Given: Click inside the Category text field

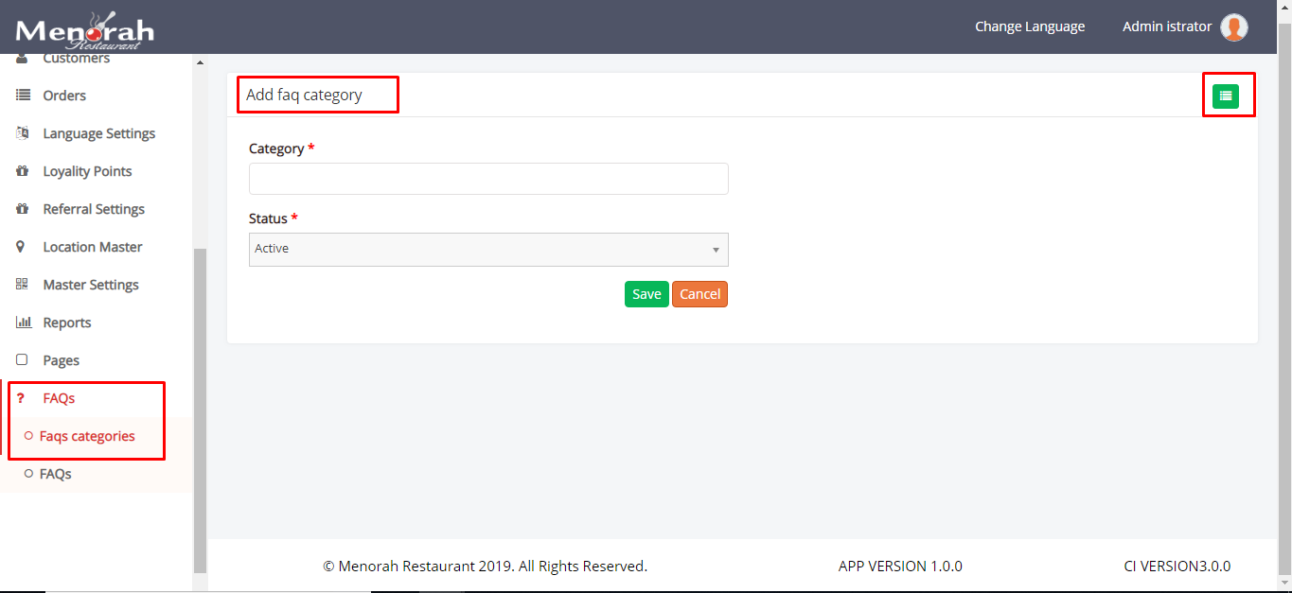Looking at the screenshot, I should pos(487,179).
